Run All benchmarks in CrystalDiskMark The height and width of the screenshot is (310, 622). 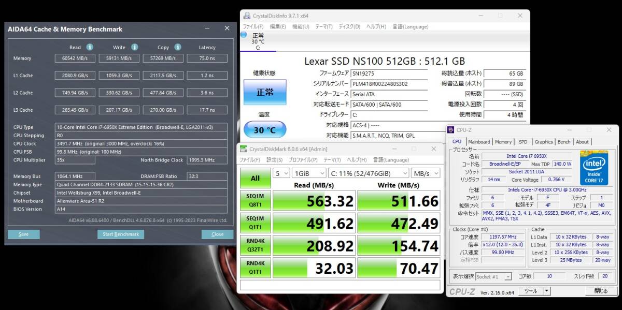pyautogui.click(x=255, y=178)
